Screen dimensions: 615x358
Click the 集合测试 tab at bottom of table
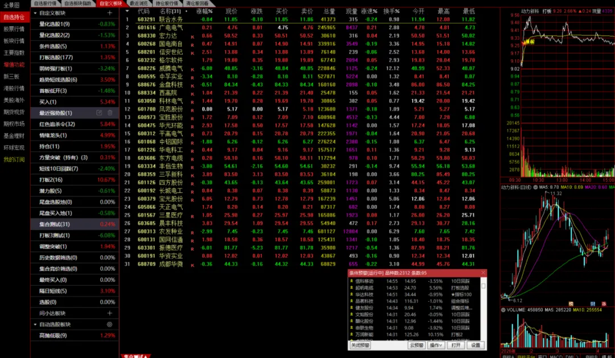click(x=136, y=356)
